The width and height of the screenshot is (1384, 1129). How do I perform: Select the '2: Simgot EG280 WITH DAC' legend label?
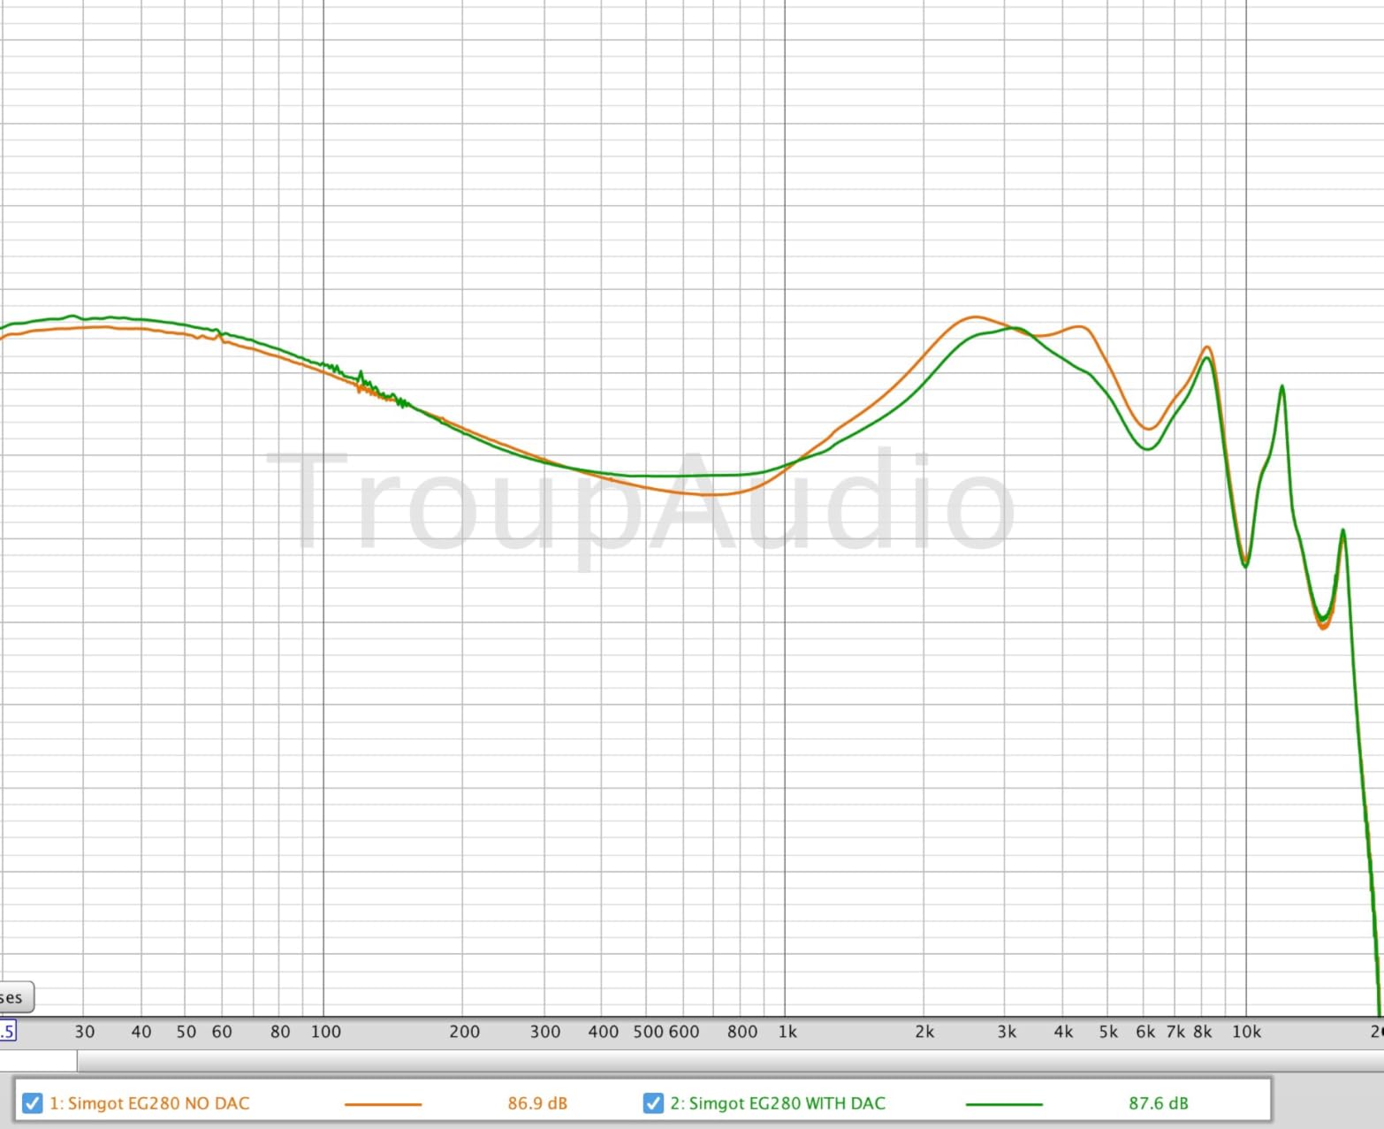click(778, 1102)
